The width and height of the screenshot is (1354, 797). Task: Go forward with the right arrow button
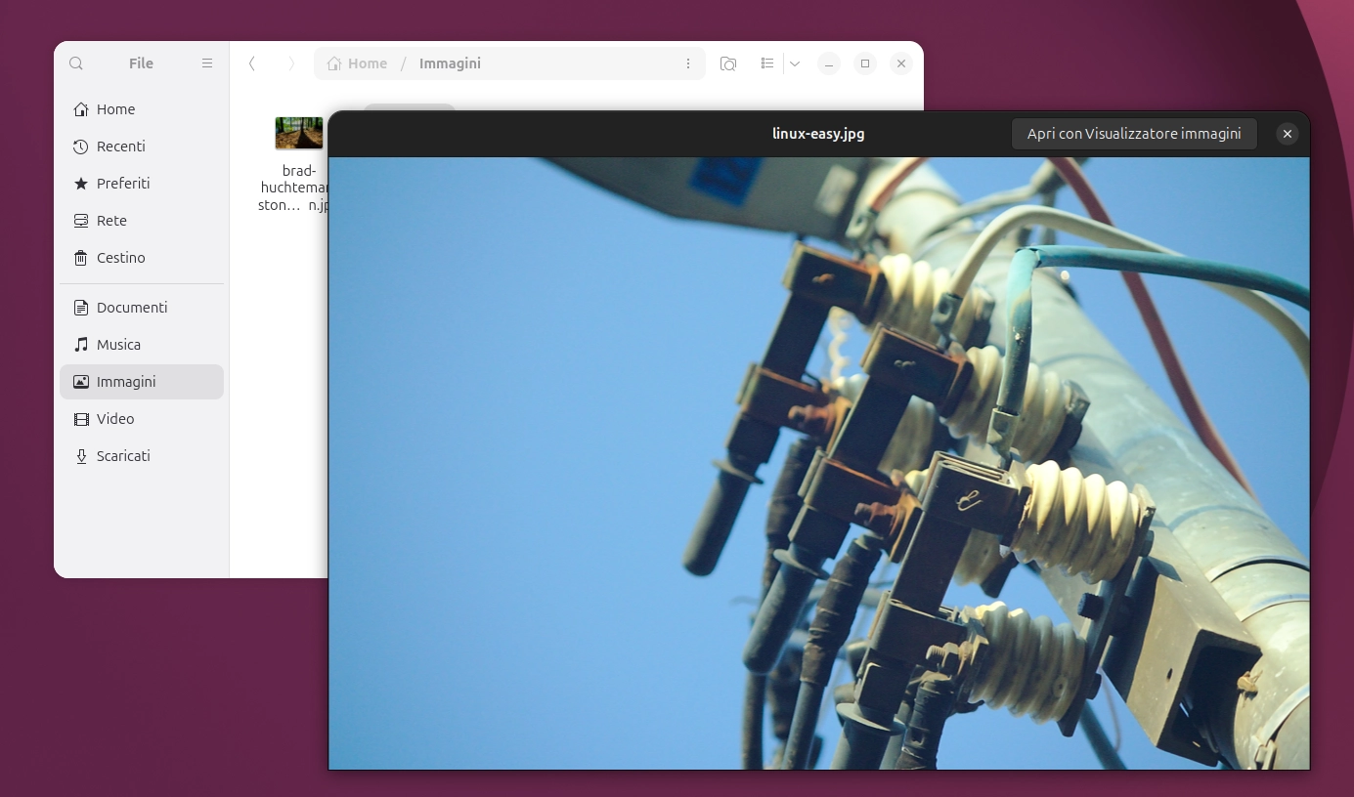tap(291, 63)
